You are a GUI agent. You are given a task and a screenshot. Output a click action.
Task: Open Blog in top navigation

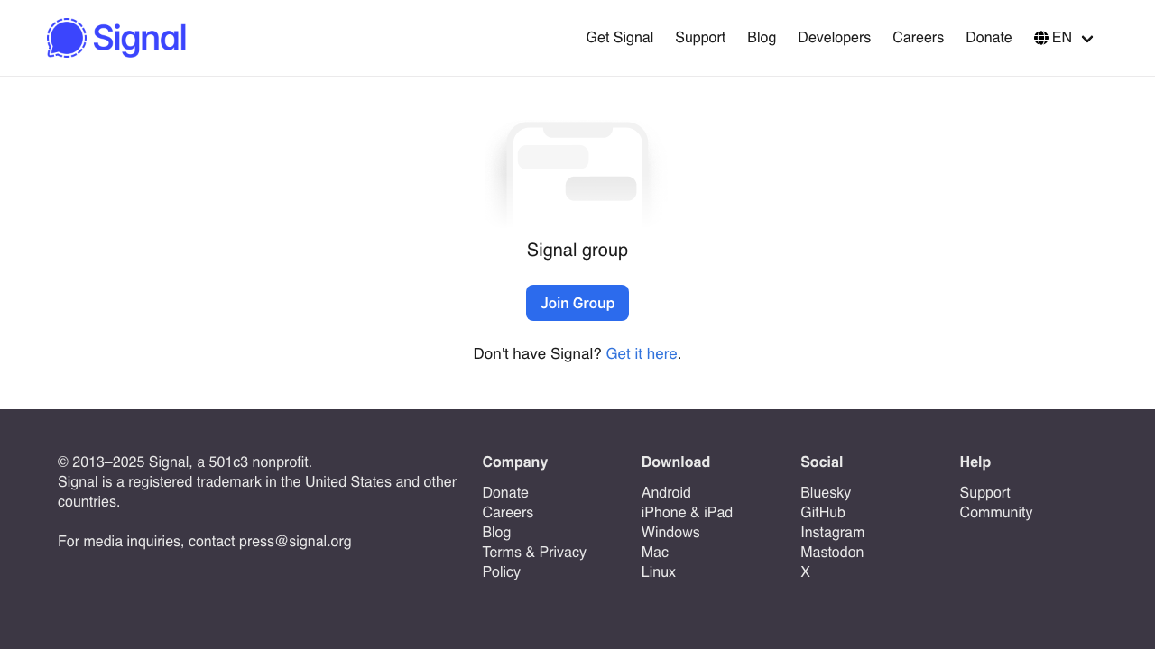tap(762, 38)
